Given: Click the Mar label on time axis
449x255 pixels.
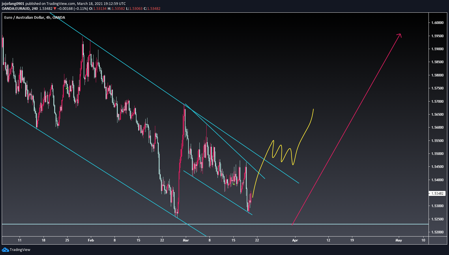Looking at the screenshot, I should [x=186, y=240].
